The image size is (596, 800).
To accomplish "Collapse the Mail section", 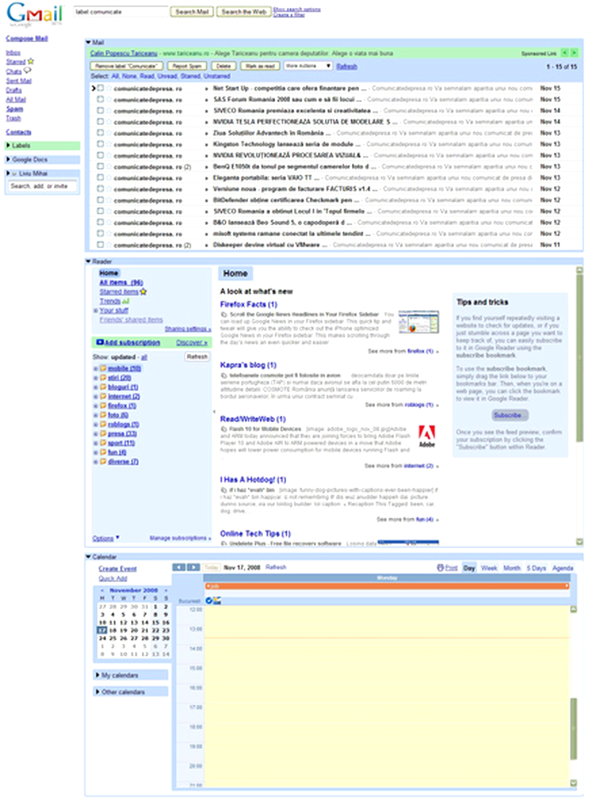I will [88, 42].
